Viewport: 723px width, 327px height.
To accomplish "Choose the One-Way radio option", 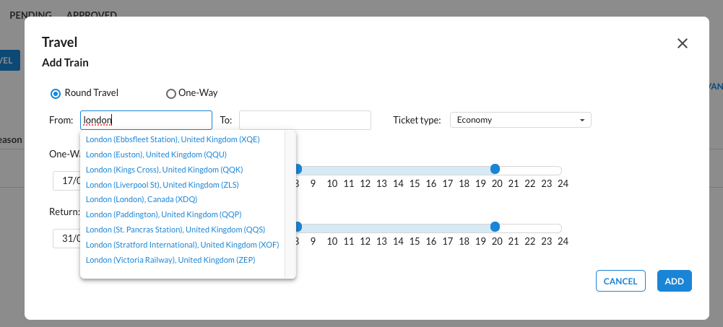I will point(171,94).
